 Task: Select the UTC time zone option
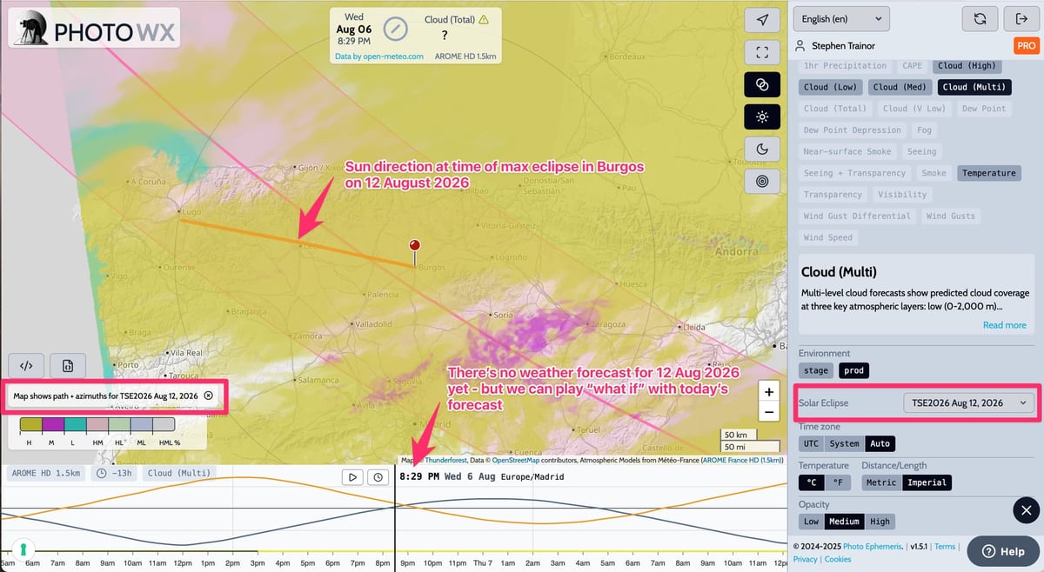tap(810, 443)
